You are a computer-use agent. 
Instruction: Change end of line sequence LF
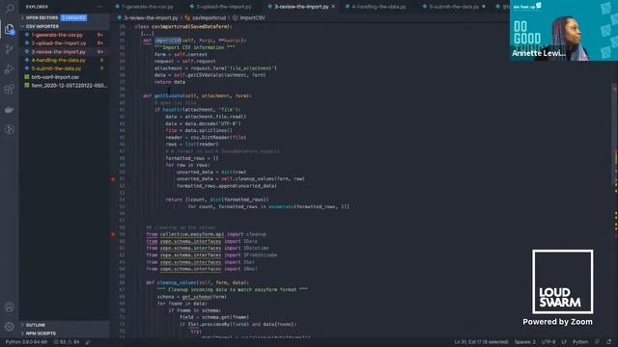click(x=564, y=342)
